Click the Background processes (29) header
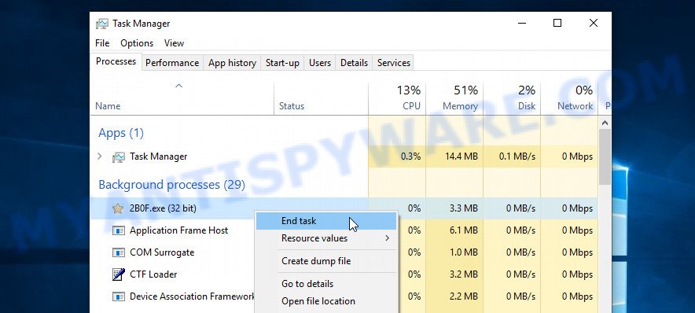 [x=171, y=185]
